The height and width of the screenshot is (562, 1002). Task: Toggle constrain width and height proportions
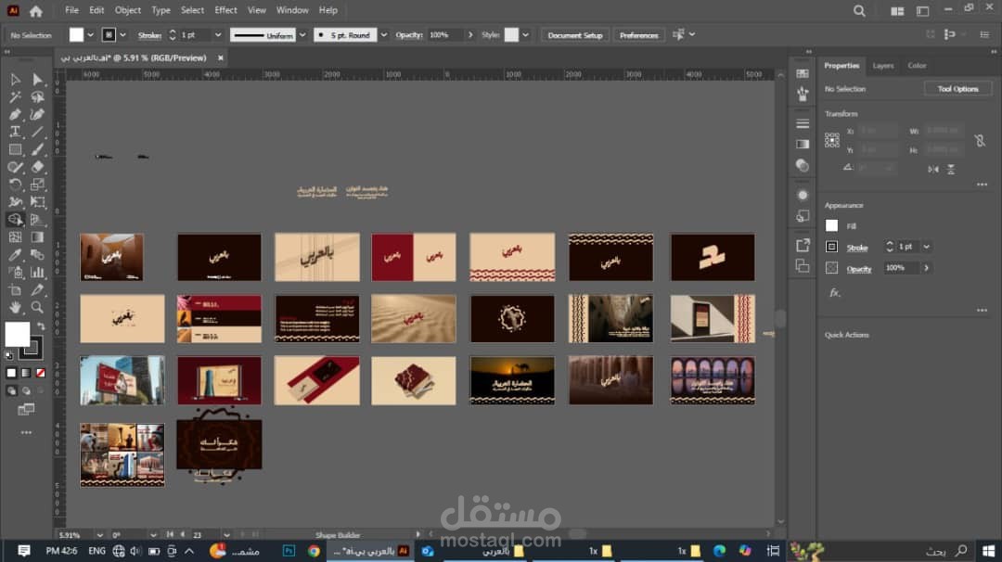tap(980, 141)
